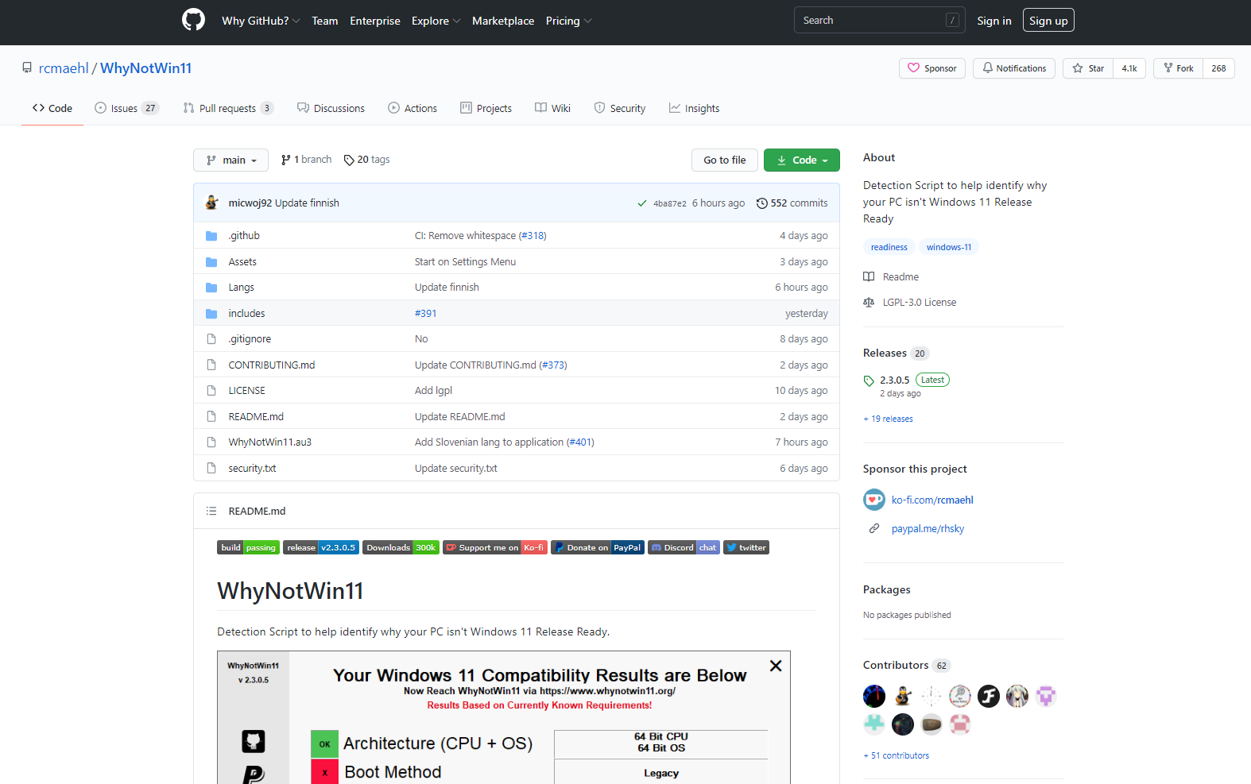
Task: Click the tag icon next to 2.3.0.5 release
Action: click(x=869, y=380)
